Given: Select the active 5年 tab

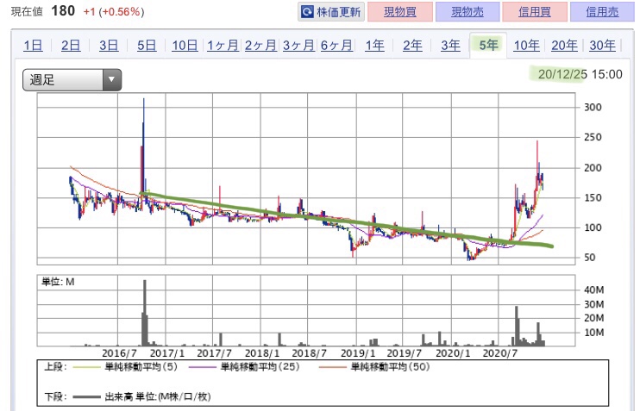Looking at the screenshot, I should click(488, 45).
